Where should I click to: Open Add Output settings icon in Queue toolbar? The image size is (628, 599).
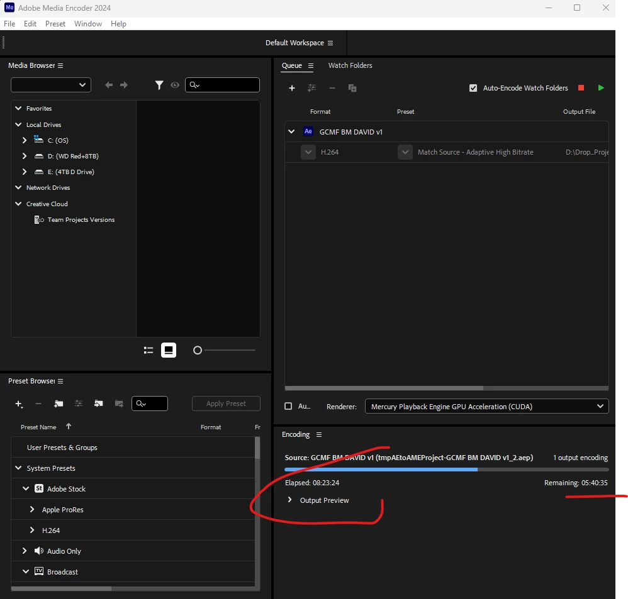pyautogui.click(x=312, y=88)
